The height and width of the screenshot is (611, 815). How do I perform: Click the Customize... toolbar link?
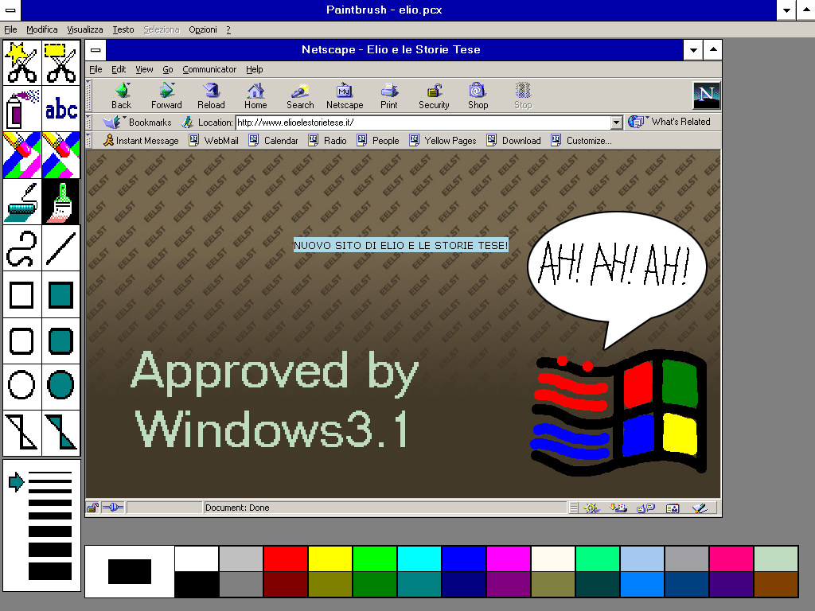pos(582,140)
